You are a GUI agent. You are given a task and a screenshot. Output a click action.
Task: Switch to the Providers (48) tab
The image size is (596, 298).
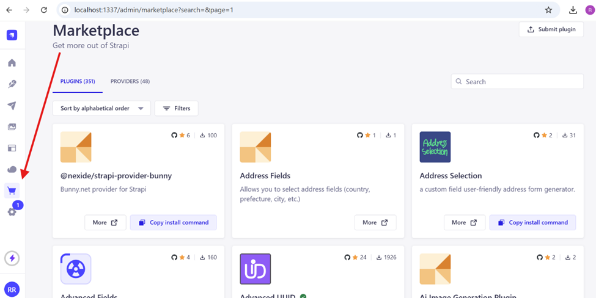130,81
